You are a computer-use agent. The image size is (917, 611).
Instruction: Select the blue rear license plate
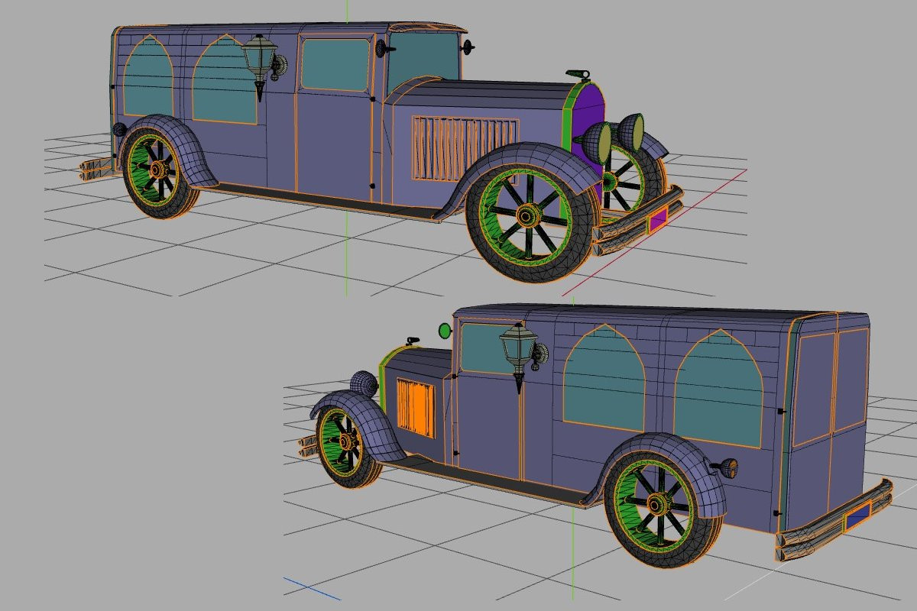tap(858, 516)
